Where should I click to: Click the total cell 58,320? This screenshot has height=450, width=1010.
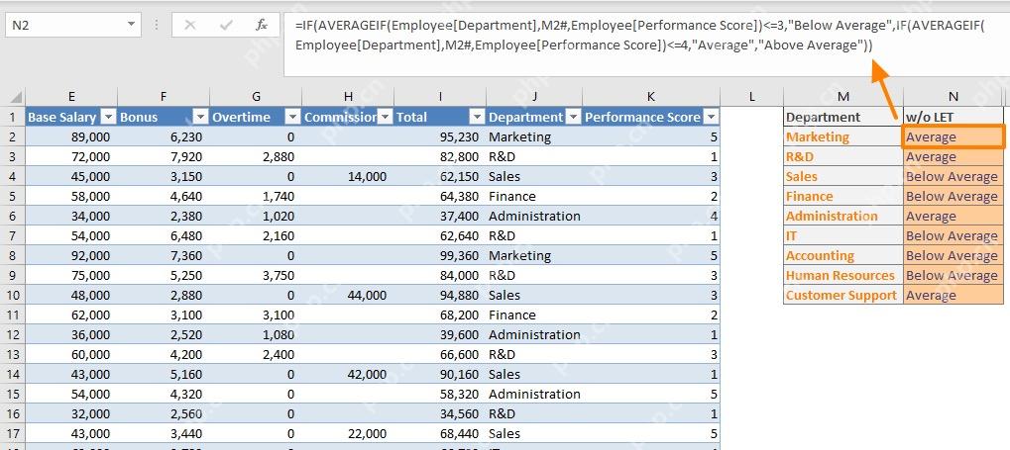tap(440, 394)
